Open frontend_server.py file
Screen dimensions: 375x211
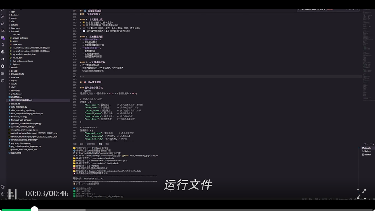tap(19, 117)
